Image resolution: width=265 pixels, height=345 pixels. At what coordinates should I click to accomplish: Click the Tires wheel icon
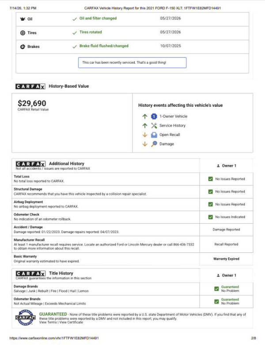pyautogui.click(x=23, y=33)
